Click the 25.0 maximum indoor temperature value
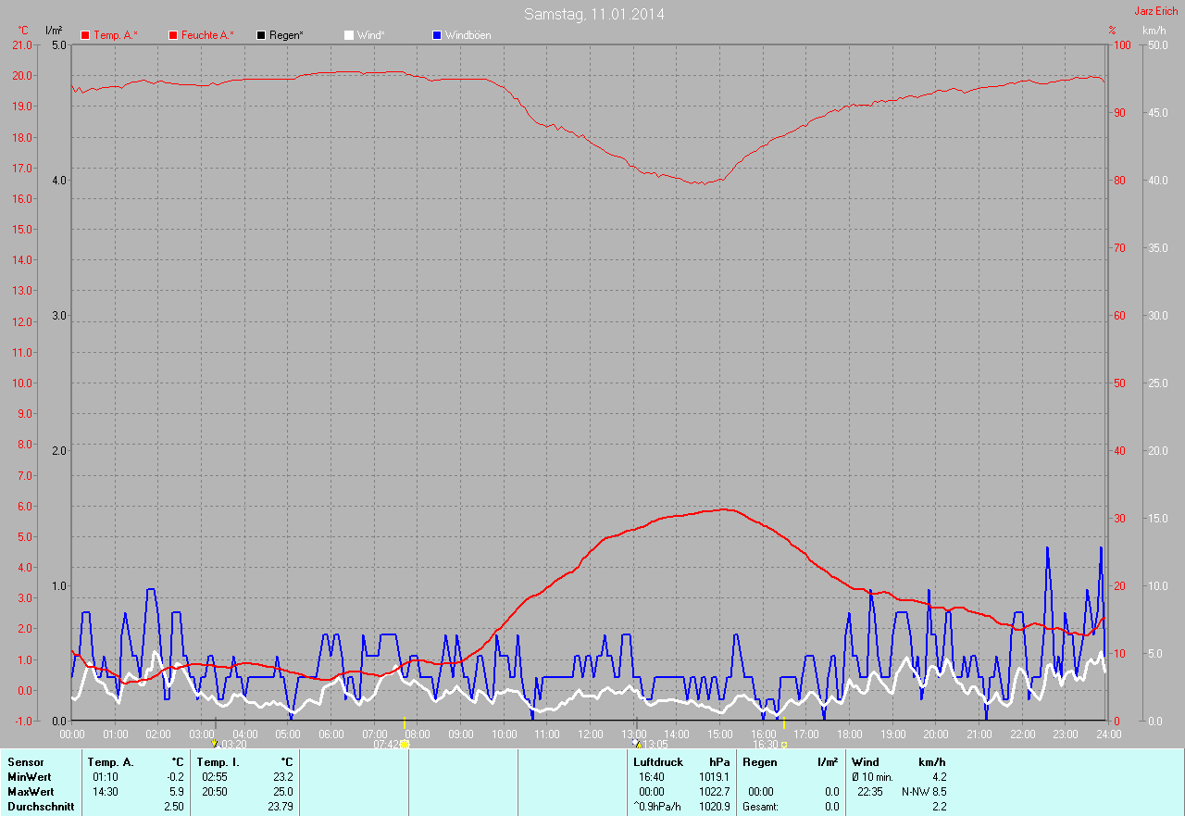 point(283,792)
